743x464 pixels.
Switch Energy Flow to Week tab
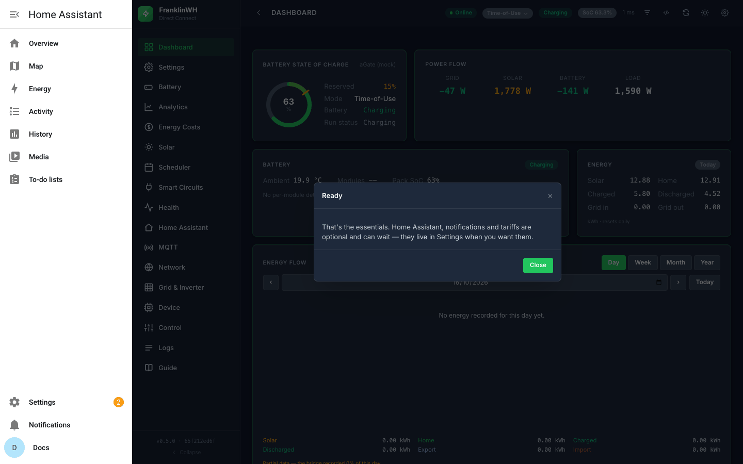(642, 262)
